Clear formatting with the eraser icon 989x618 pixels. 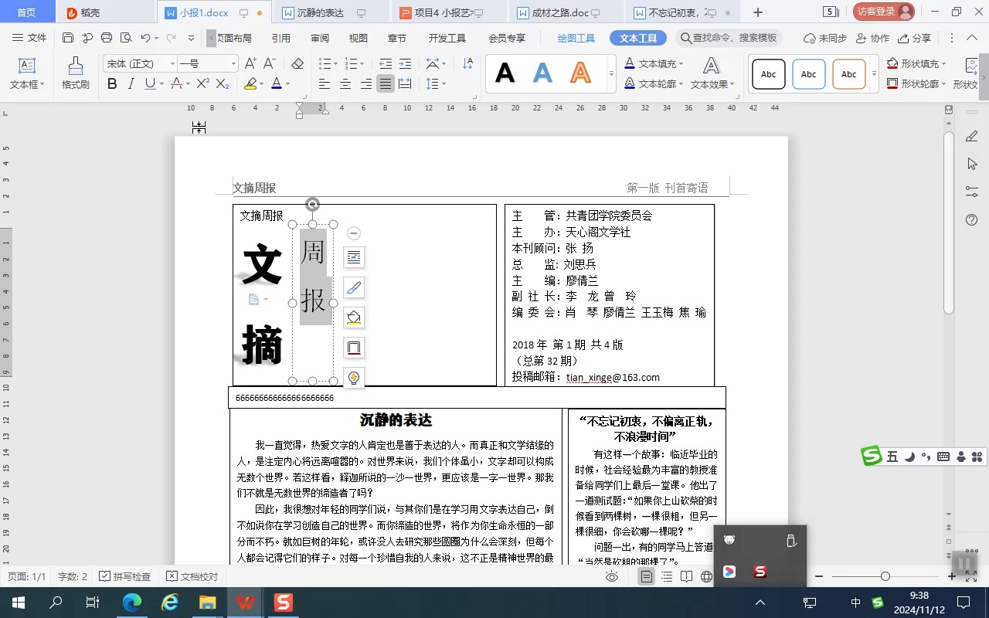(297, 63)
